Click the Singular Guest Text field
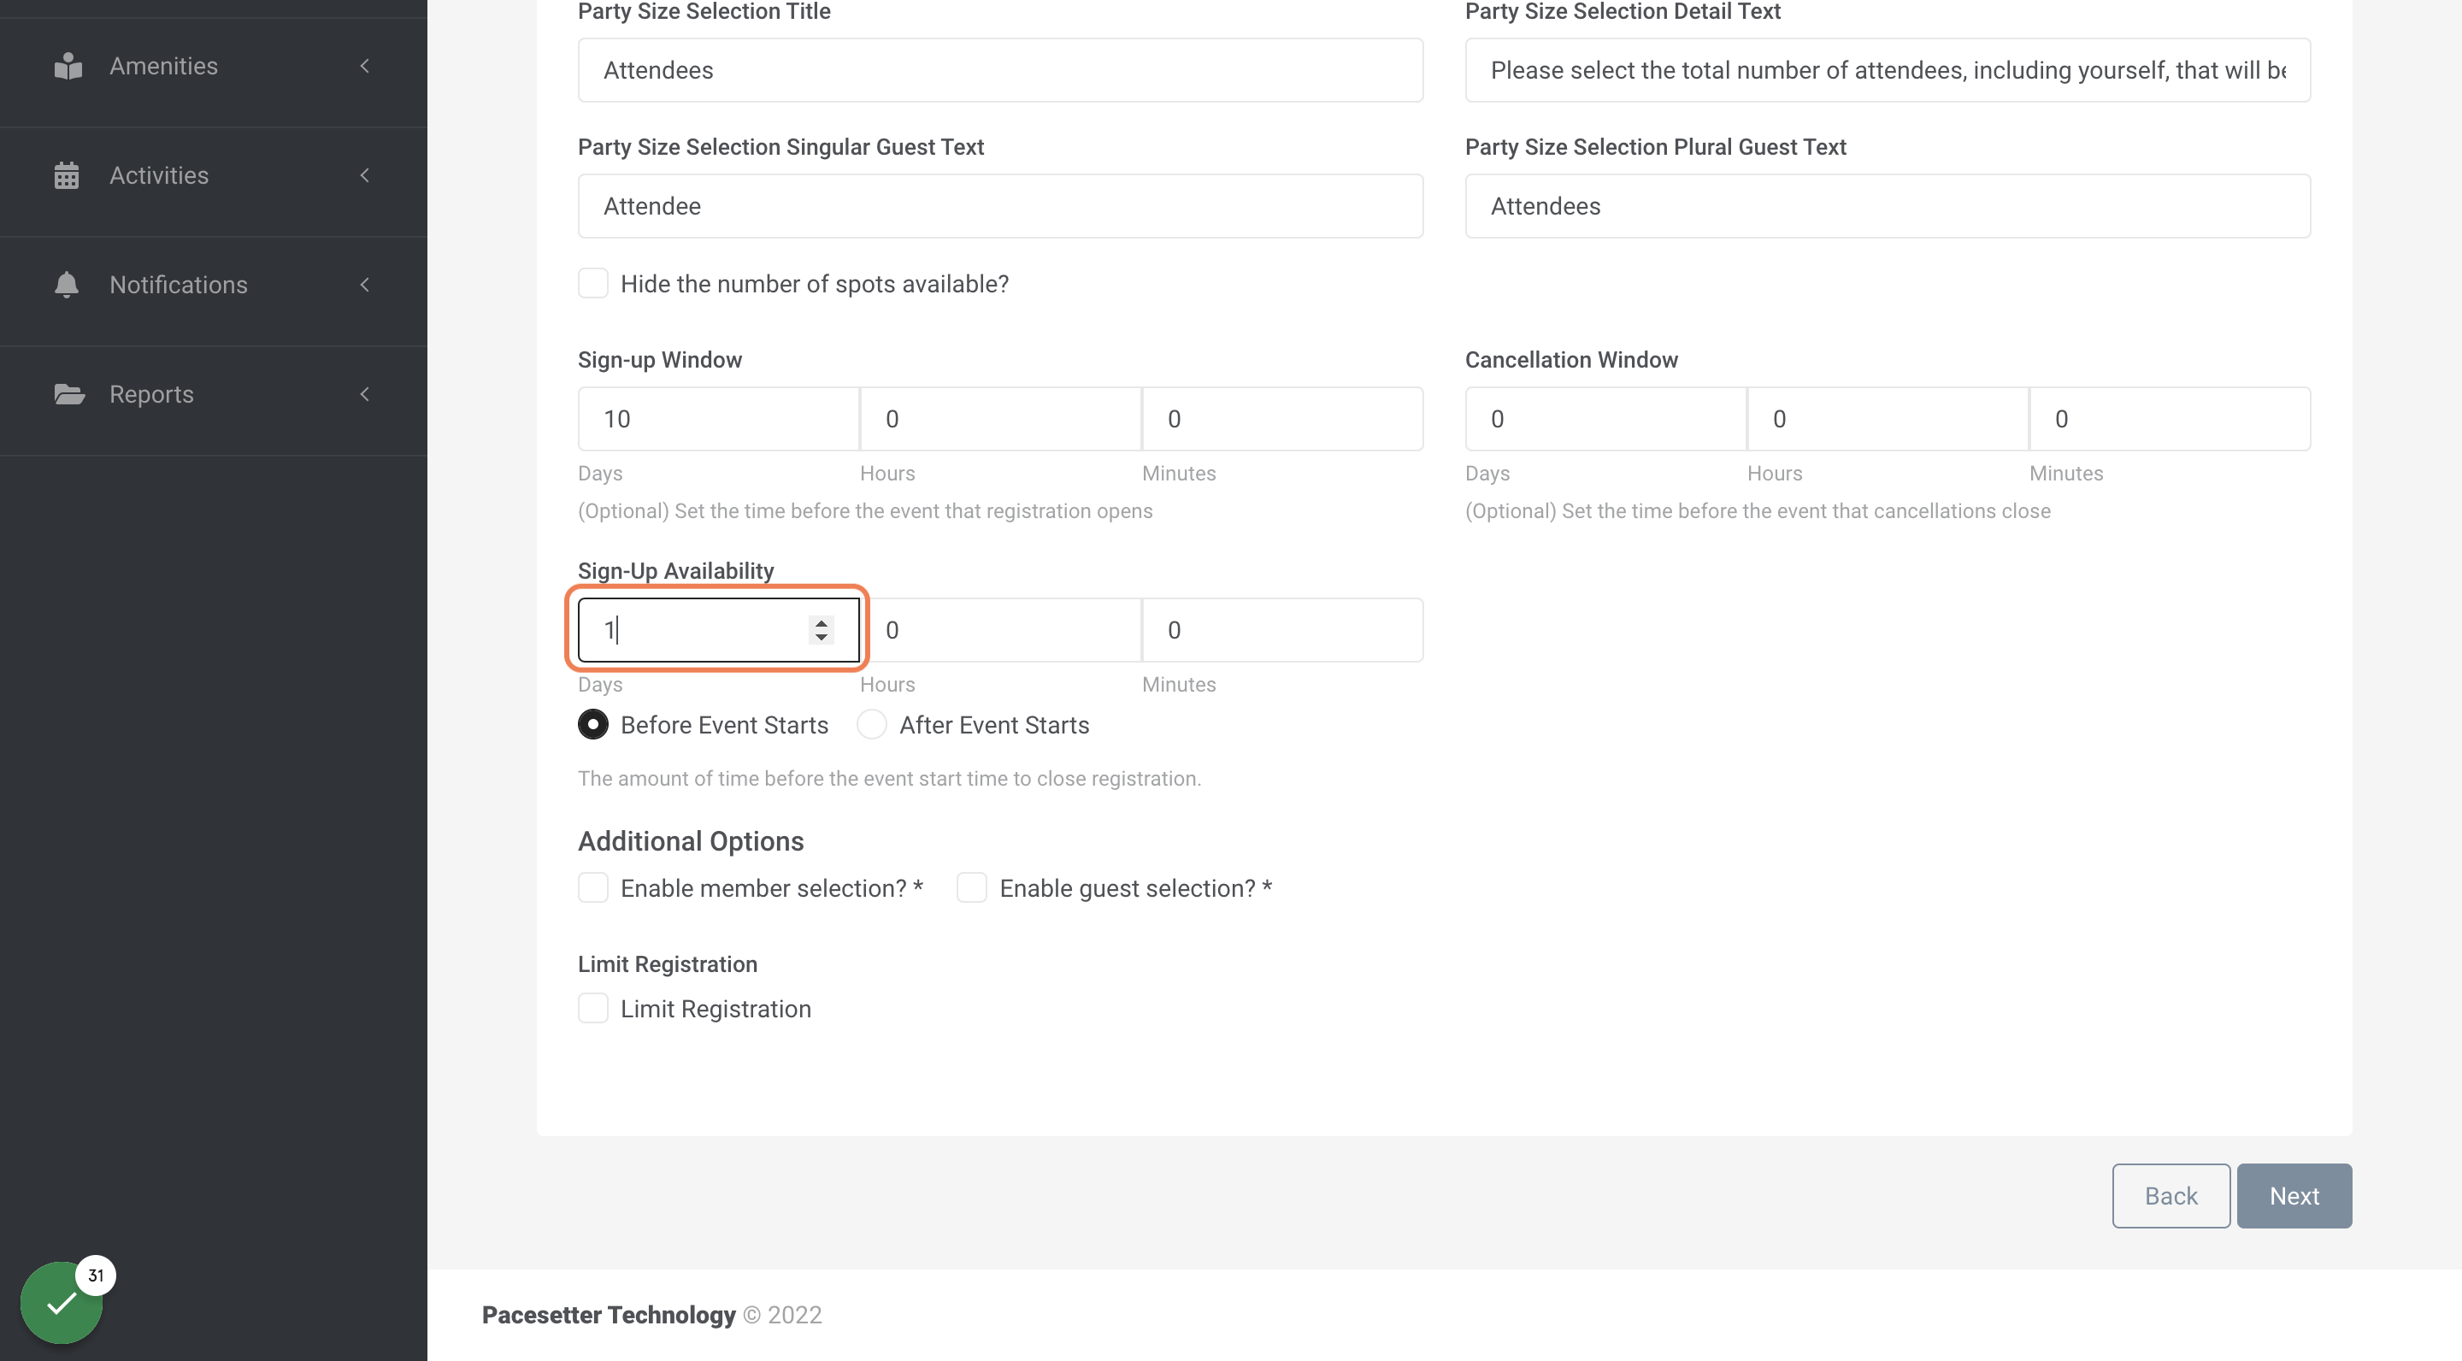This screenshot has height=1361, width=2462. (x=1001, y=205)
